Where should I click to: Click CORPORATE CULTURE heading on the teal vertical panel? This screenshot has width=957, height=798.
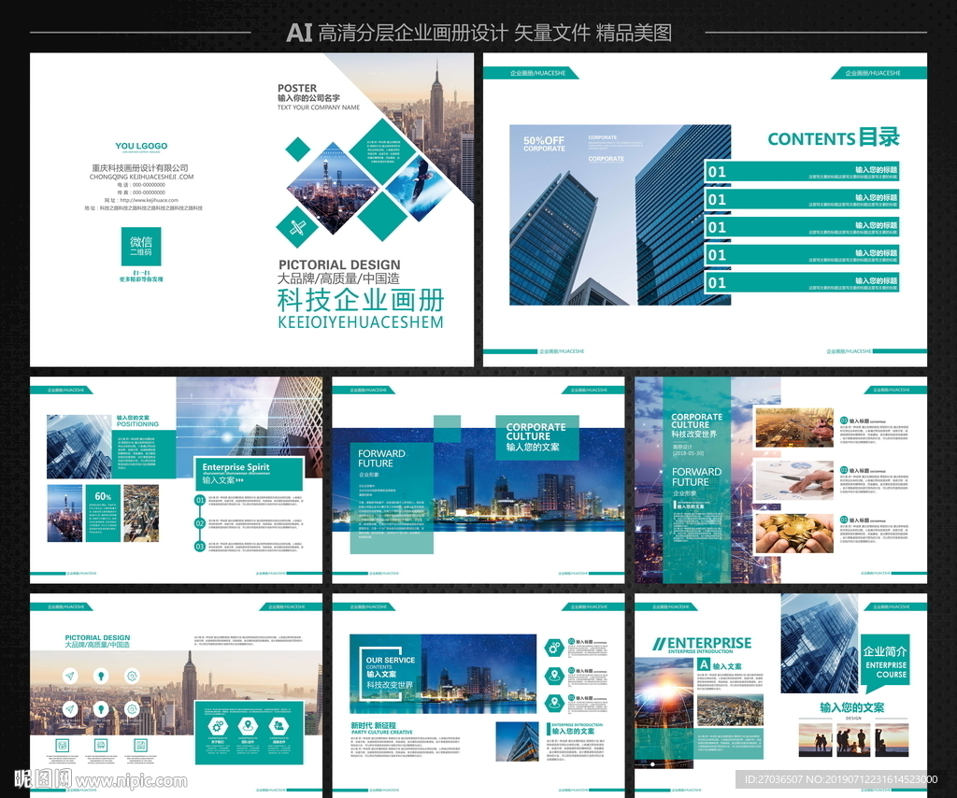click(696, 421)
